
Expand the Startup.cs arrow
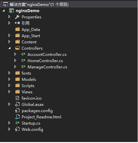click(10, 123)
